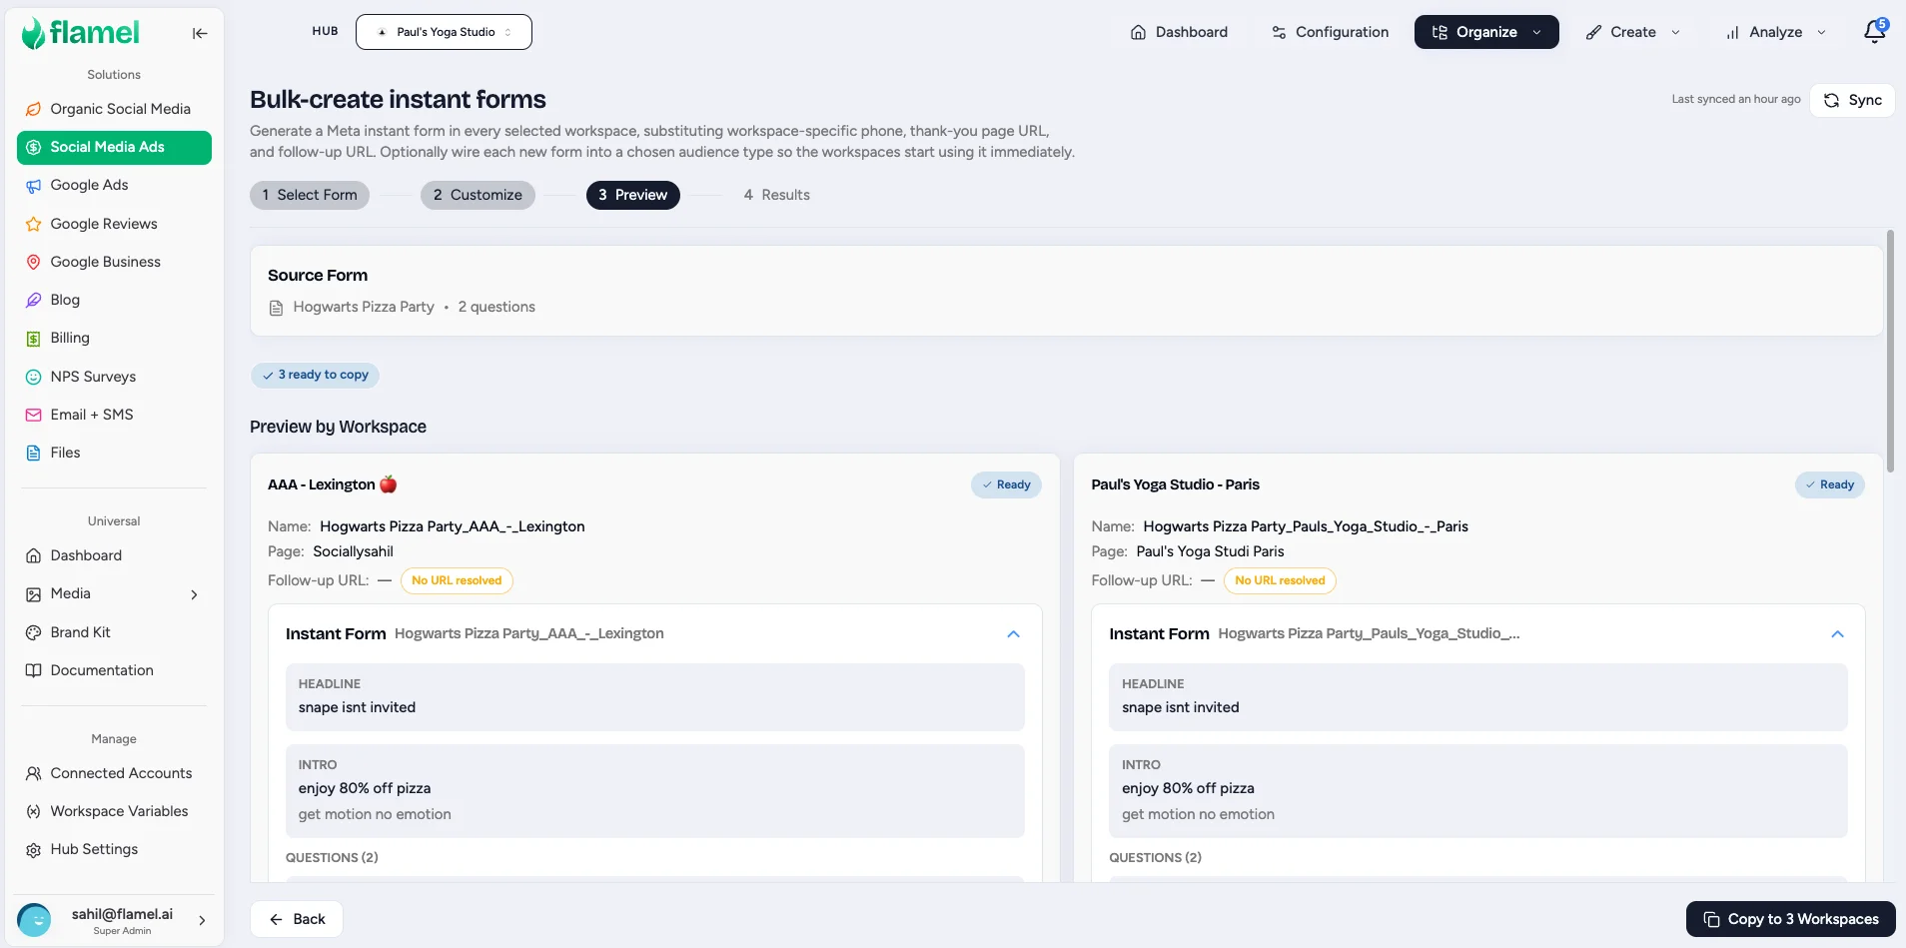Viewport: 1906px width, 948px height.
Task: Open Hub Settings from sidebar
Action: click(x=114, y=850)
